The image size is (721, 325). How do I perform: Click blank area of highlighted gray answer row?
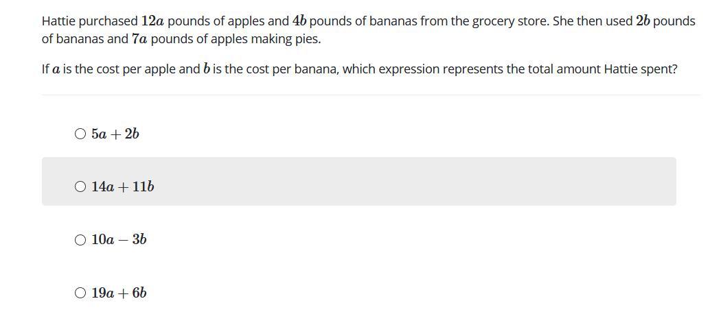click(414, 181)
